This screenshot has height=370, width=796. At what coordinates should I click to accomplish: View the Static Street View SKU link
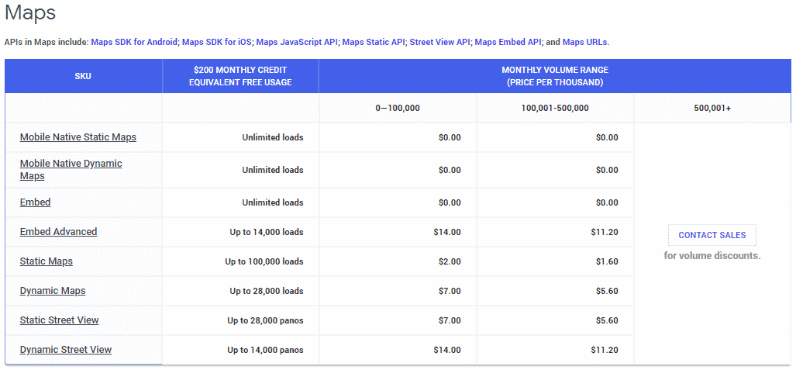[x=59, y=320]
